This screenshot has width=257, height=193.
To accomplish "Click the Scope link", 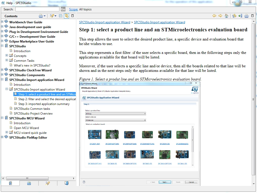I will pos(74,9).
